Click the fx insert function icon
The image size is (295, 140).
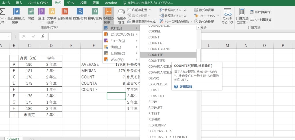[43, 36]
